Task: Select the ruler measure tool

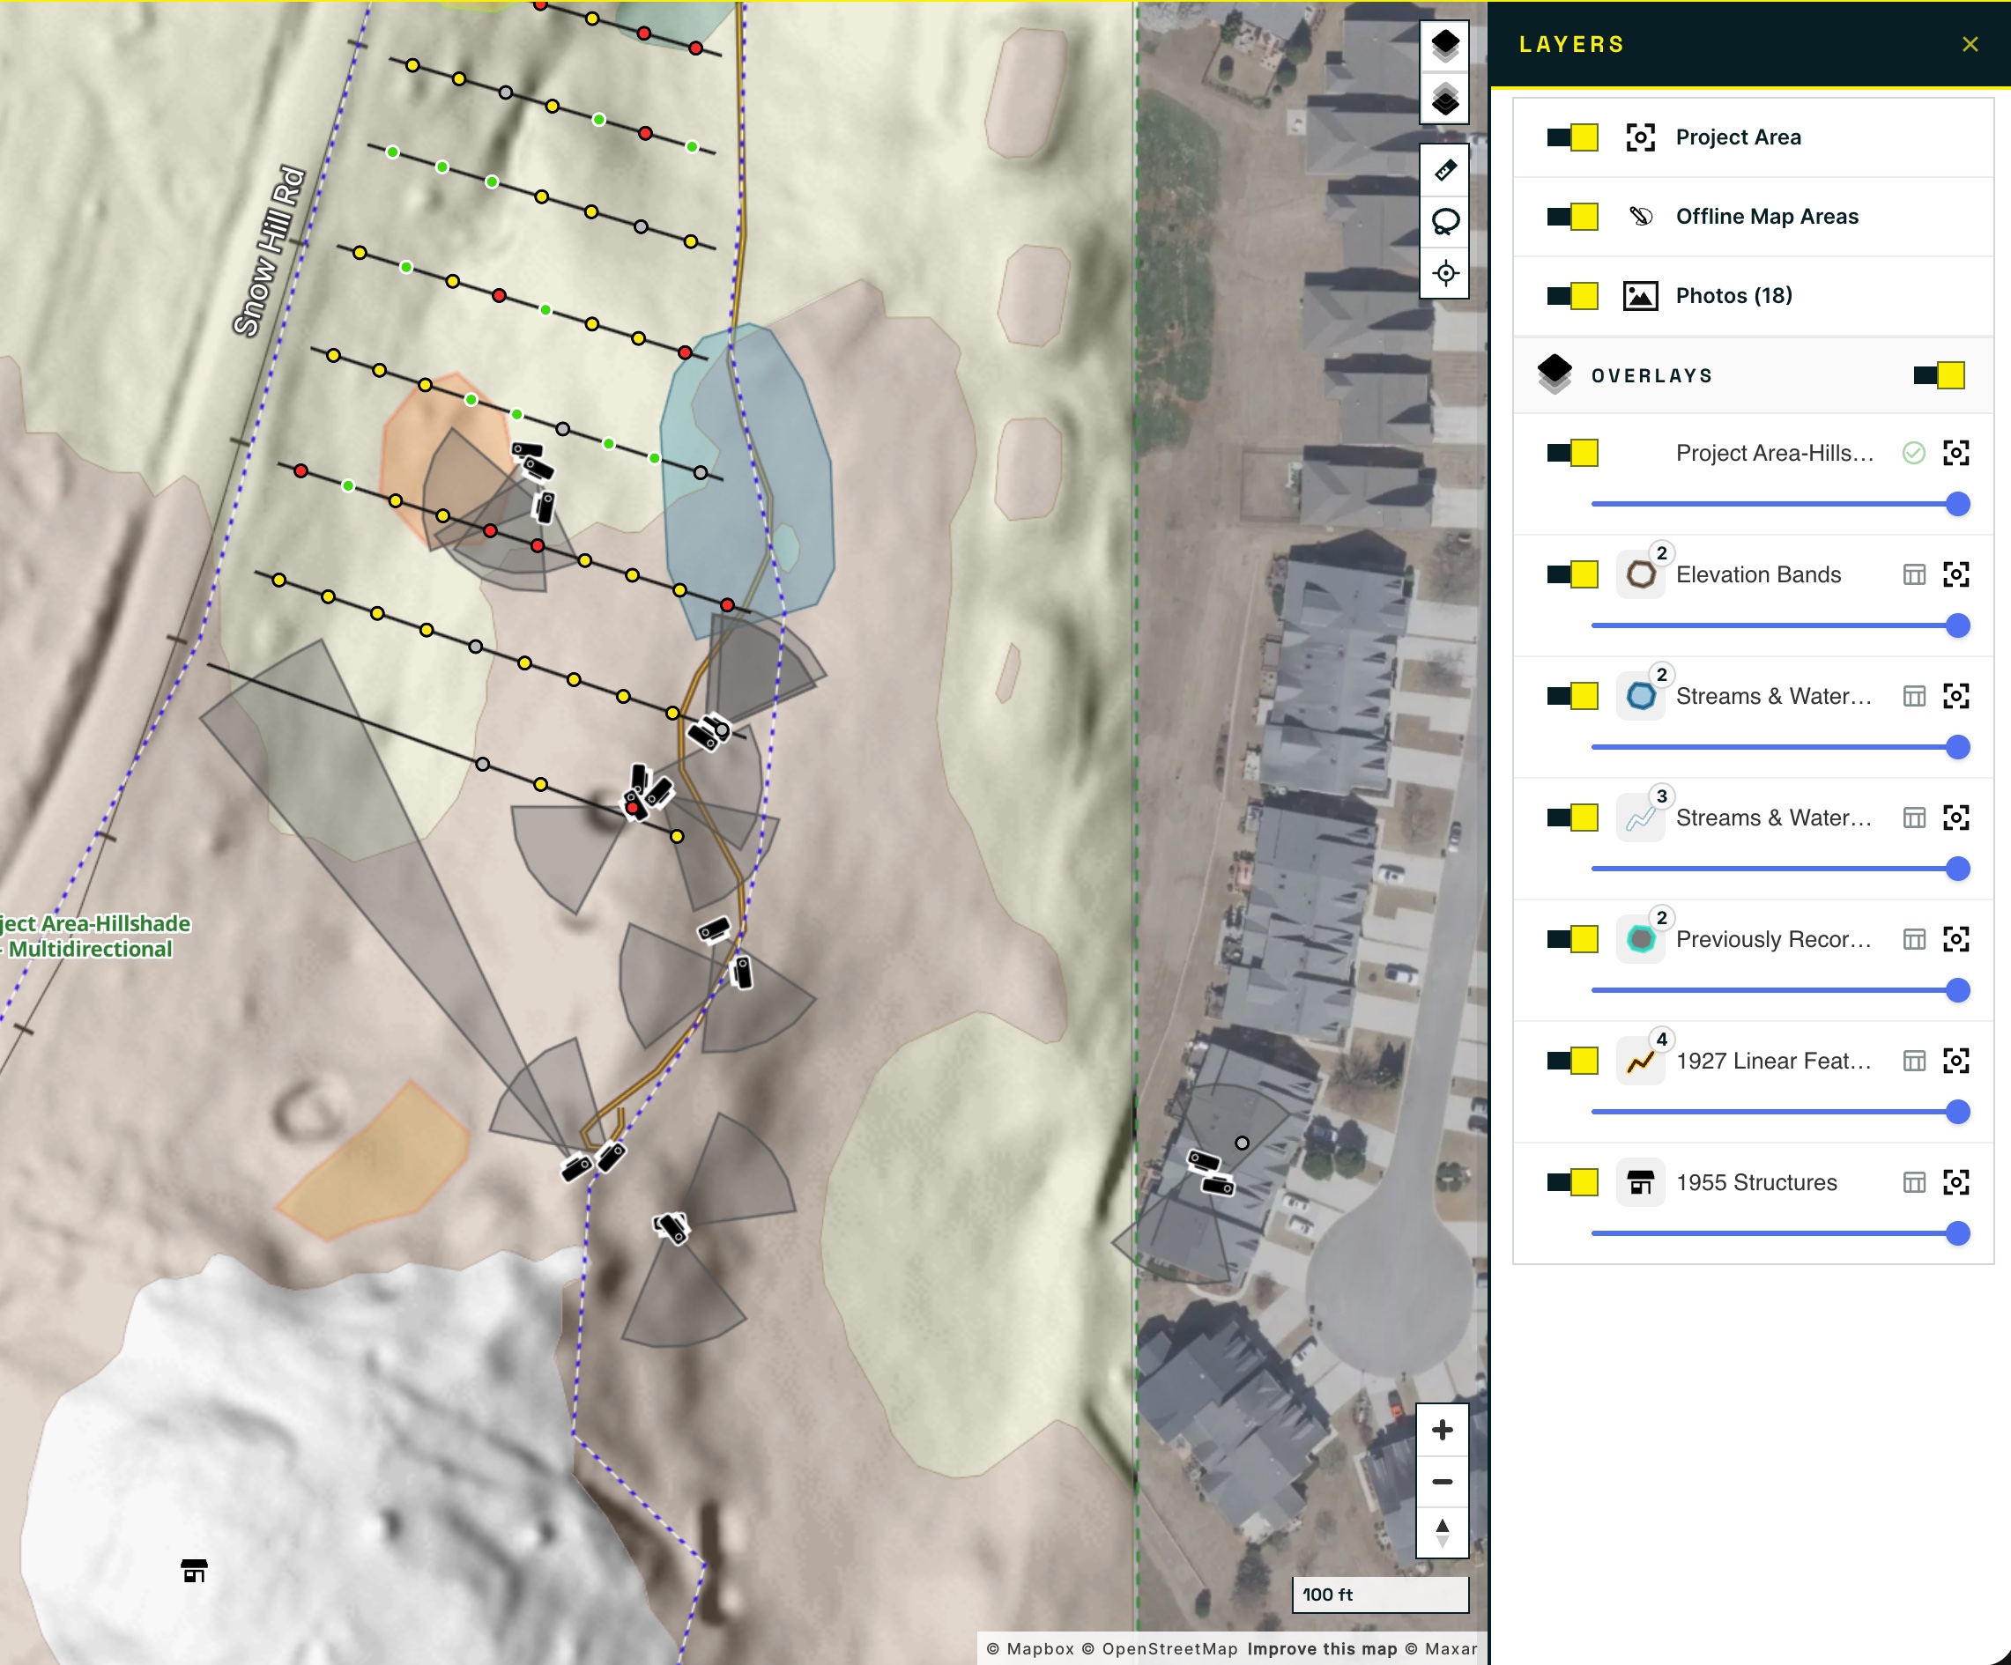Action: (x=1445, y=170)
